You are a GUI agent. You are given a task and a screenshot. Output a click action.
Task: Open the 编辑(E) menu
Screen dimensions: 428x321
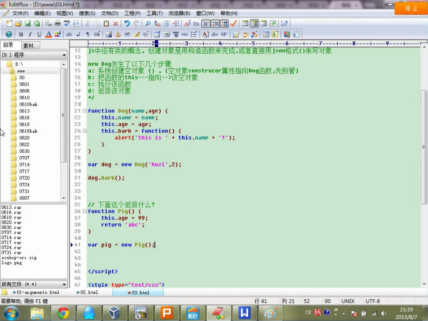coord(42,13)
